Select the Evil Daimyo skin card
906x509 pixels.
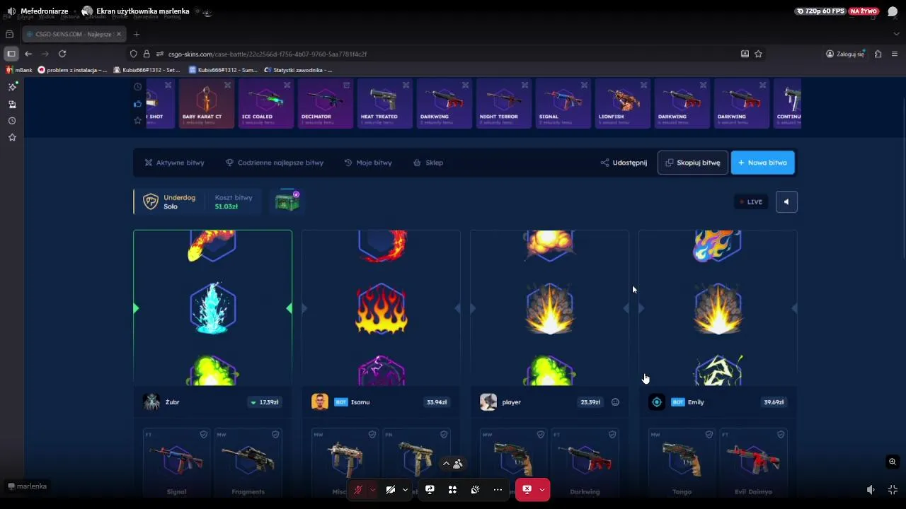753,462
